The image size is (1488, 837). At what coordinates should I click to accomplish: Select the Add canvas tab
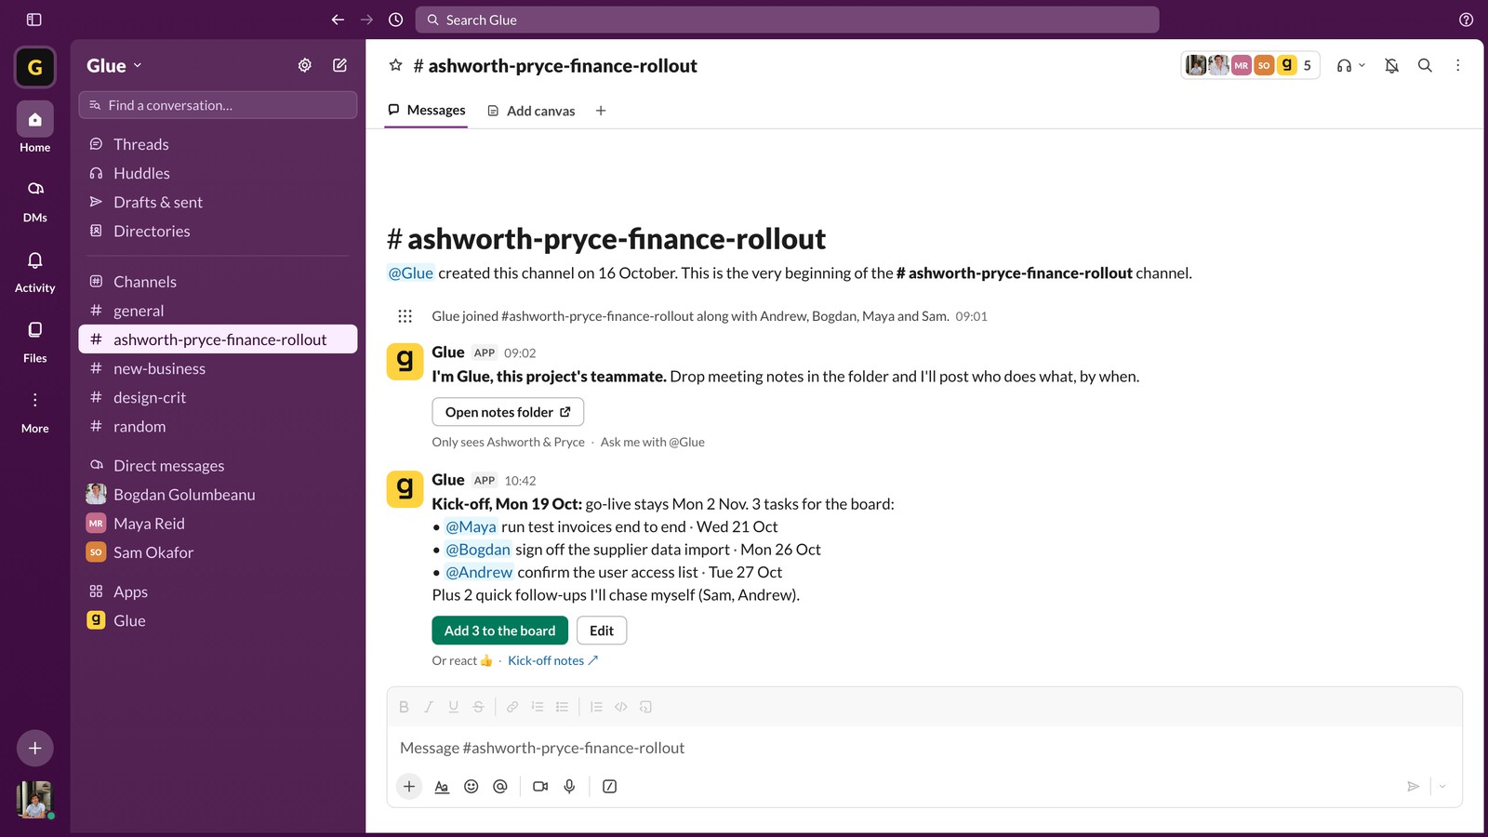531,111
